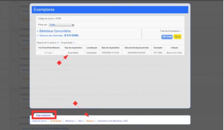This screenshot has width=224, height=130.
Task: Open Empréstimo entre Bibliotecas - EEB link
Action: [113, 121]
